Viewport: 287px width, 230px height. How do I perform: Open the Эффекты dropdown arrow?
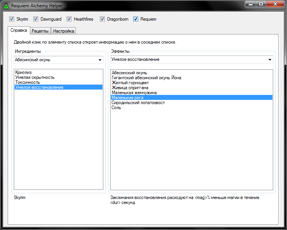270,60
